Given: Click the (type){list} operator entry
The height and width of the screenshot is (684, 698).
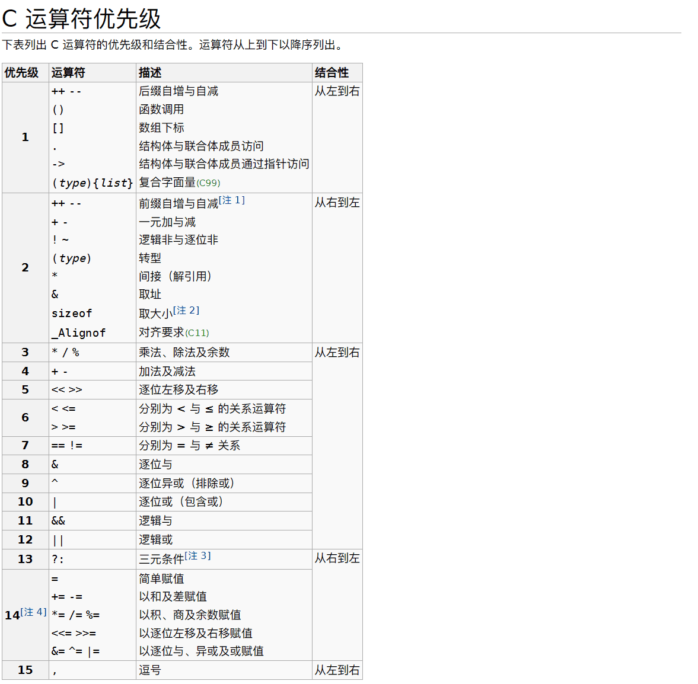Looking at the screenshot, I should (x=93, y=183).
